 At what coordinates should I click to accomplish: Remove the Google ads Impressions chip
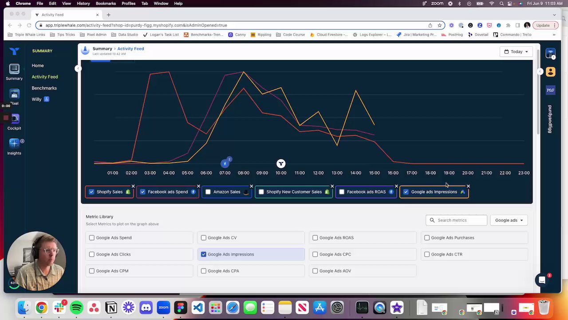(x=468, y=186)
